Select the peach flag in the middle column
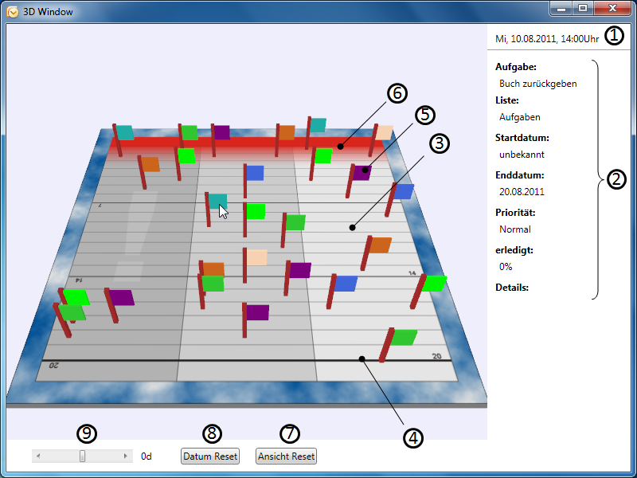Viewport: 637px width, 478px height. [x=256, y=257]
